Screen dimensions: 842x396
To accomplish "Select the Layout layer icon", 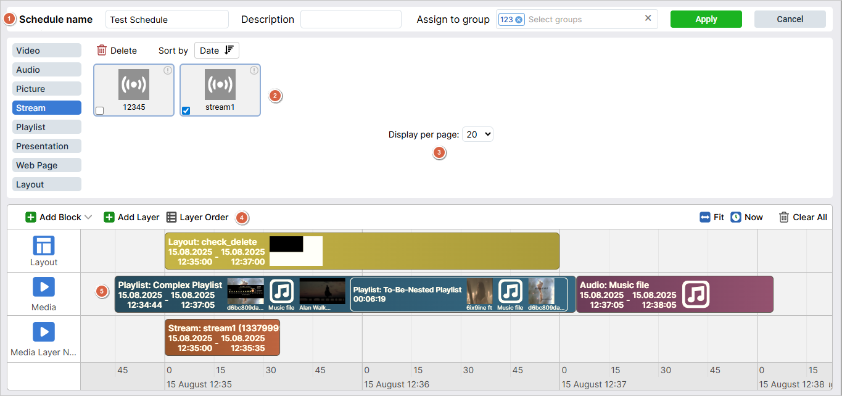I will point(44,245).
